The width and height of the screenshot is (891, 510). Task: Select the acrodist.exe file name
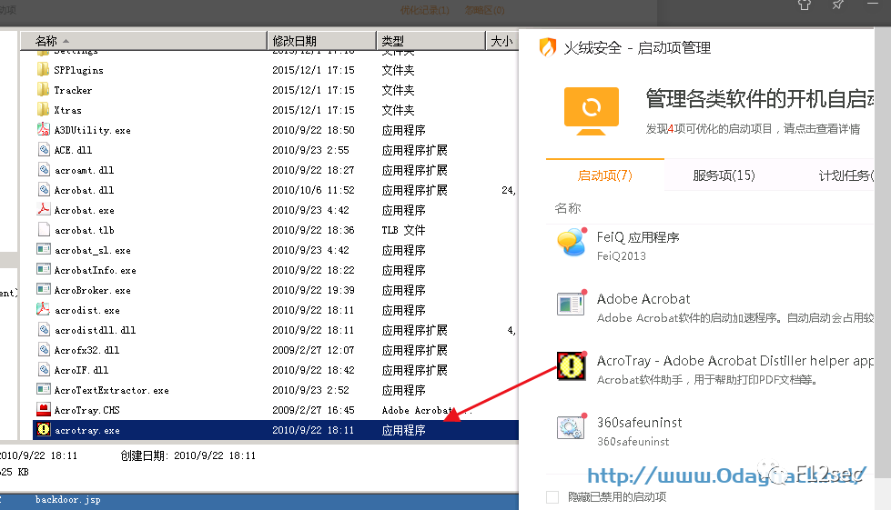pos(87,310)
